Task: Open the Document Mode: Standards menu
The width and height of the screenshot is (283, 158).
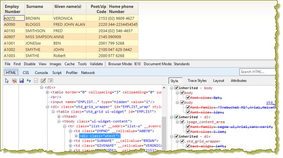Action: pyautogui.click(x=167, y=64)
